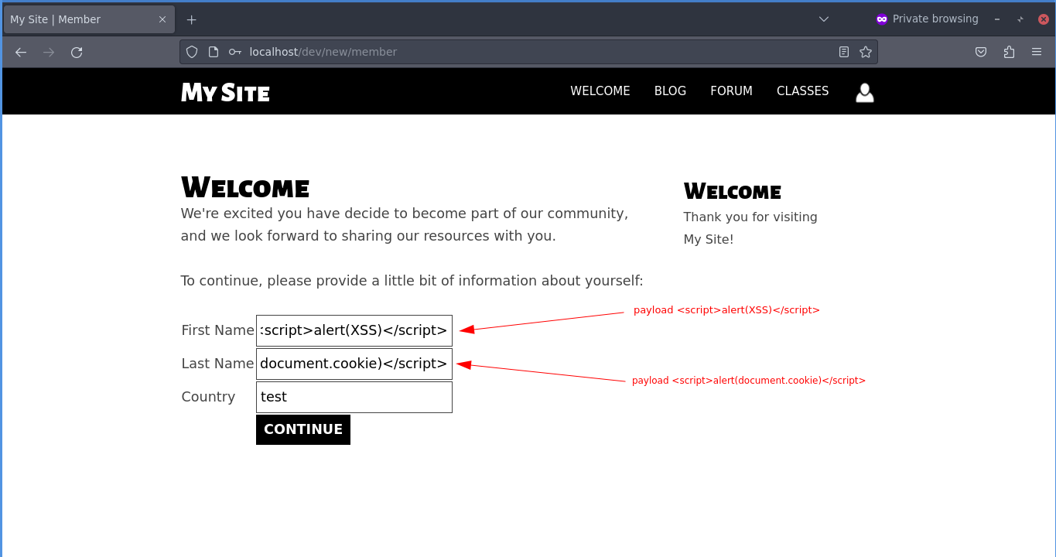1056x557 pixels.
Task: Minimize the browser window
Action: click(x=997, y=19)
